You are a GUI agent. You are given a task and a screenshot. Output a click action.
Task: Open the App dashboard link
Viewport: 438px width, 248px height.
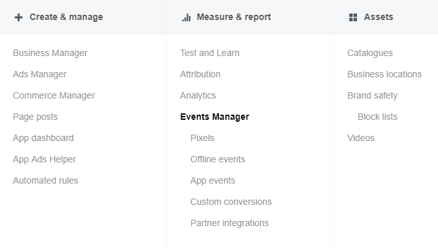coord(43,138)
